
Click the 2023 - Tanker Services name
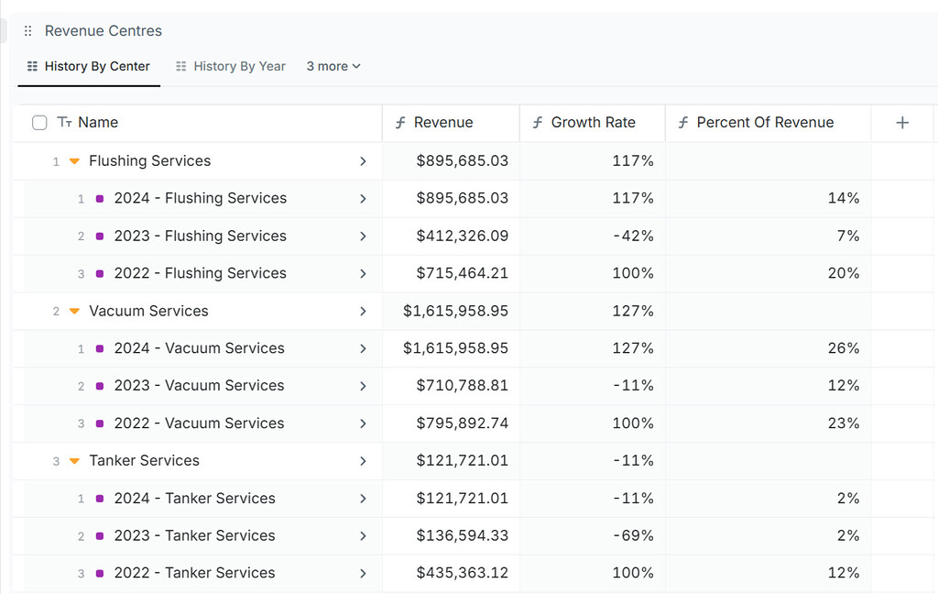(x=194, y=536)
